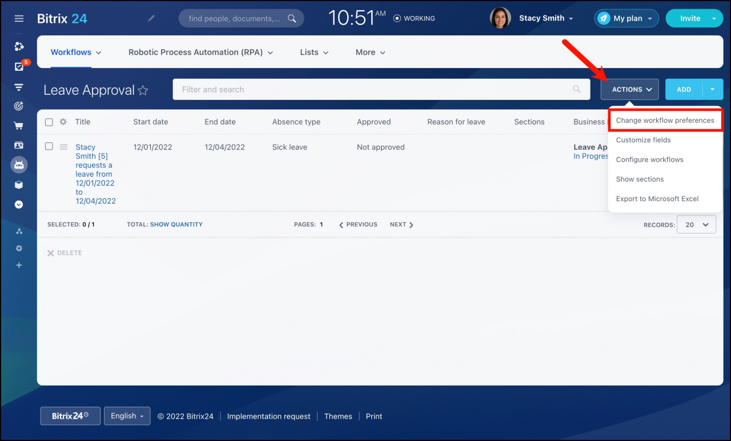Image resolution: width=731 pixels, height=441 pixels.
Task: Click the Not approved cell
Action: (381, 147)
